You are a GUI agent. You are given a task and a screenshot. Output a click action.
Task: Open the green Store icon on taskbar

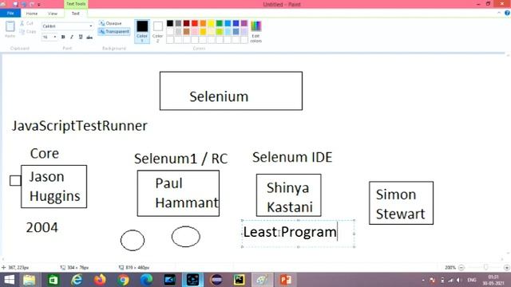(x=53, y=280)
